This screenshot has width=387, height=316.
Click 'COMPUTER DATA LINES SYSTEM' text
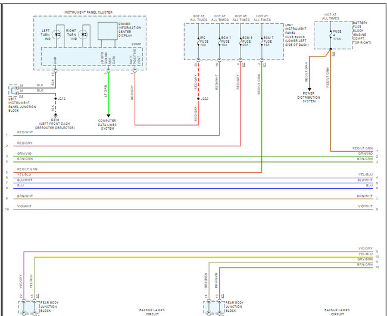[x=107, y=124]
